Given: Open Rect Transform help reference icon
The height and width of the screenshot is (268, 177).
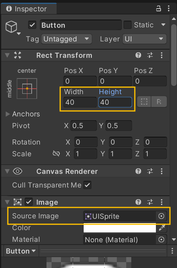Looking at the screenshot, I should point(138,55).
